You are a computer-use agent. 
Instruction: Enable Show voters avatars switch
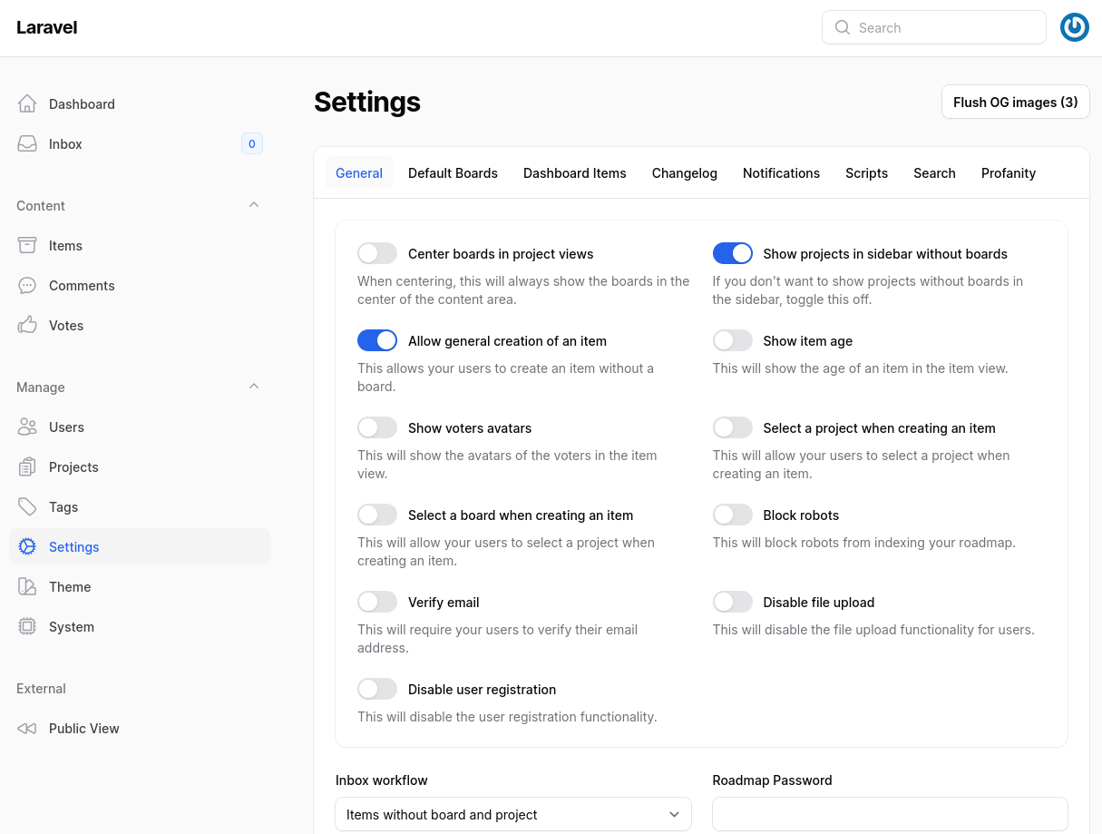point(377,427)
